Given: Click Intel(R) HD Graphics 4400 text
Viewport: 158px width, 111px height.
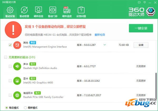Looking at the screenshot, I should [x=38, y=83].
